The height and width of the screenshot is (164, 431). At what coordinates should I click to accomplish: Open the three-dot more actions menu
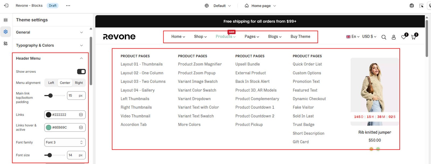point(68,6)
